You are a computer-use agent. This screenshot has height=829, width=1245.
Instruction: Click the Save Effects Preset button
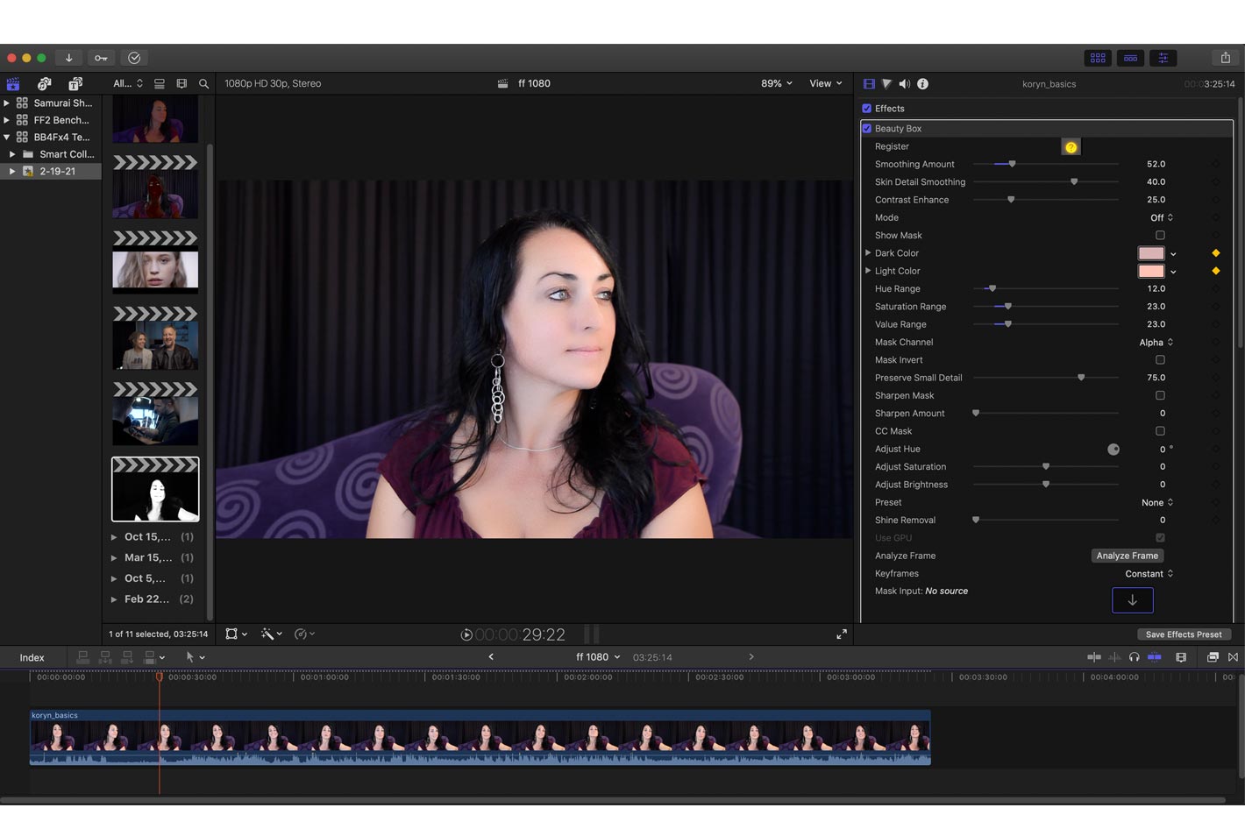coord(1183,634)
